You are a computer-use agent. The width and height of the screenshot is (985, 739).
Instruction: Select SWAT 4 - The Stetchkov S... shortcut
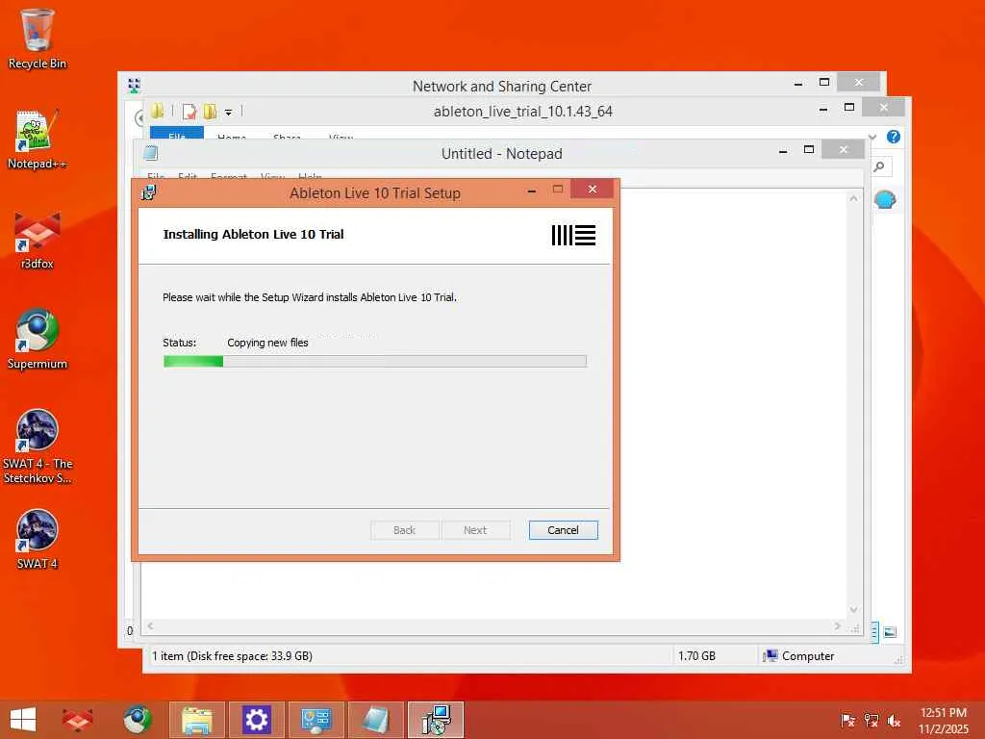tap(38, 446)
